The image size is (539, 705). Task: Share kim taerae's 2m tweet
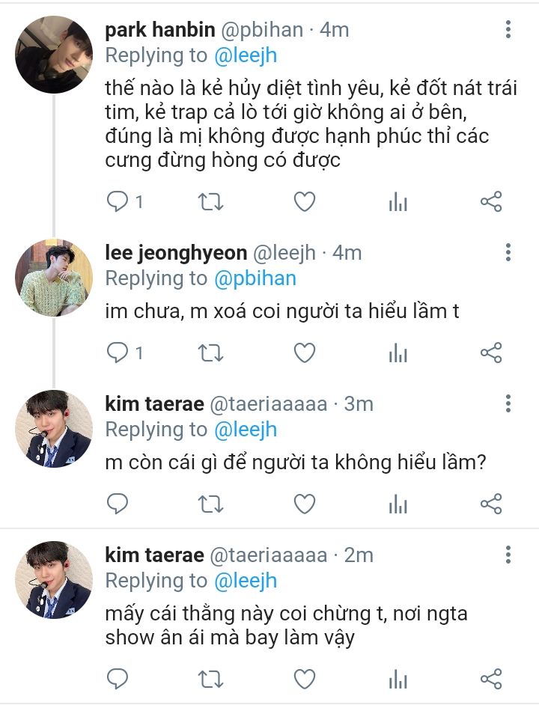491,679
